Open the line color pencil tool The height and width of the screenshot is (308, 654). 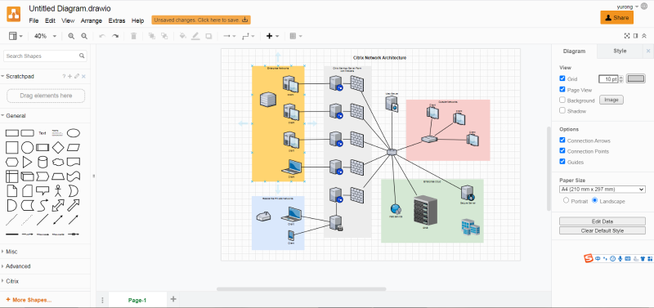pos(195,36)
